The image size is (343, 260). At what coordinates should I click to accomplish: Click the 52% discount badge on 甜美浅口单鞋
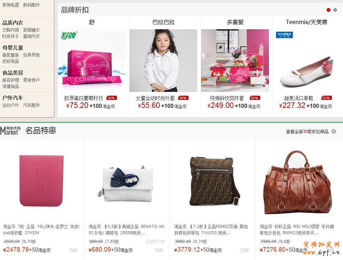[x=327, y=98]
